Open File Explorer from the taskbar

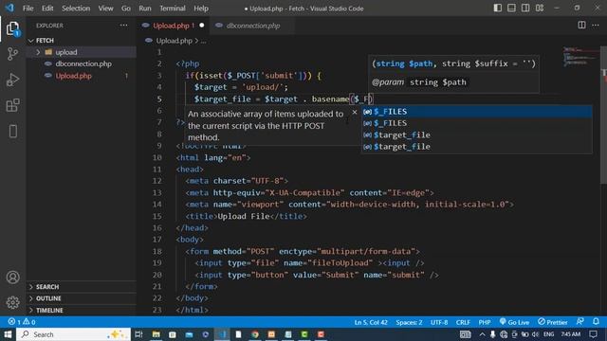click(156, 334)
